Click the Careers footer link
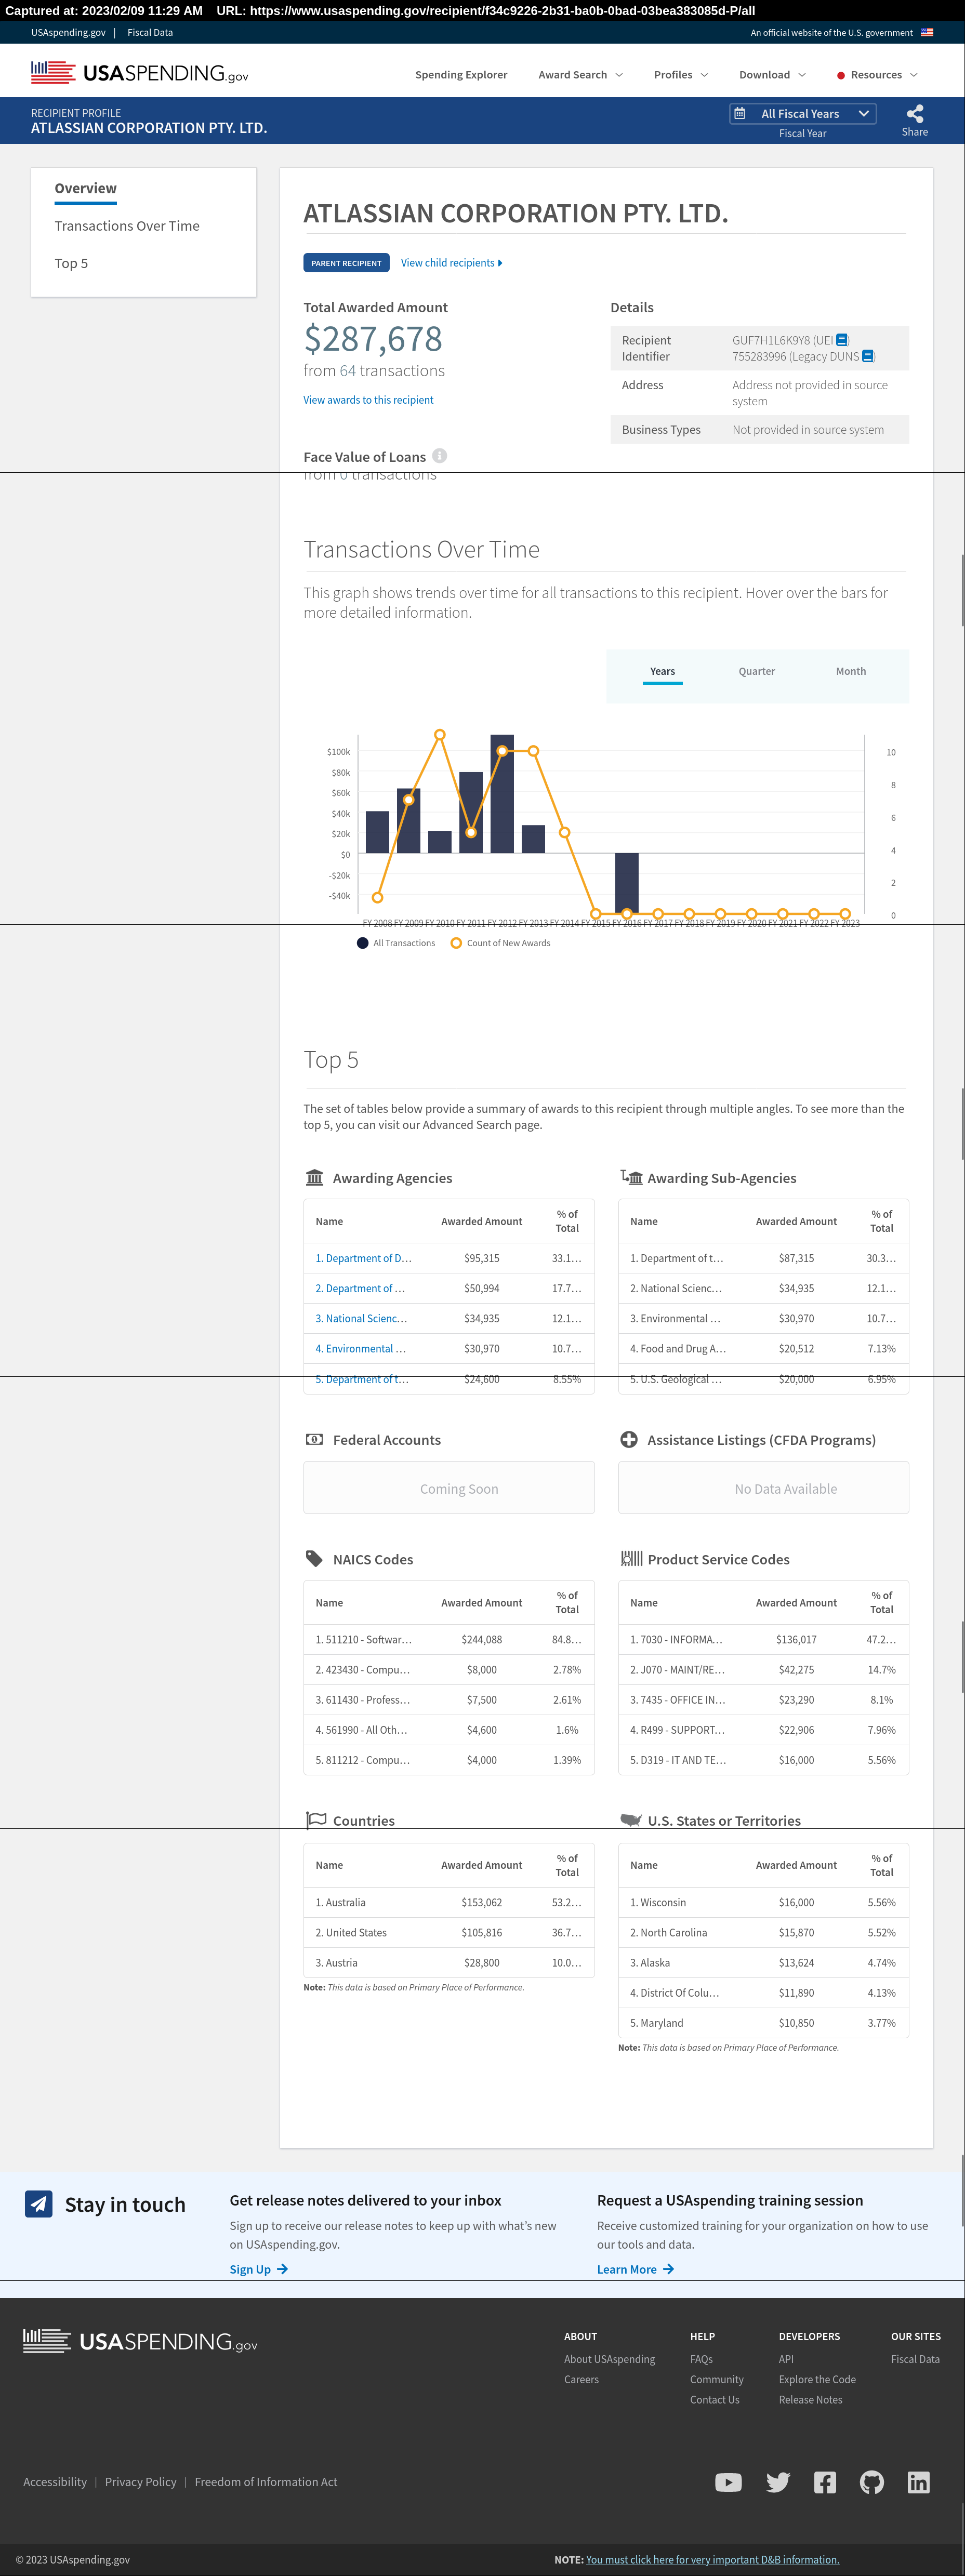The image size is (965, 2576). coord(581,2380)
